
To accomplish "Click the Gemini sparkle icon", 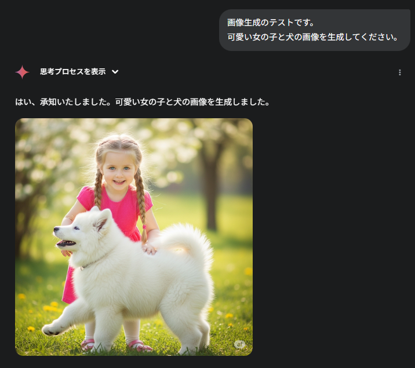I will click(x=22, y=72).
